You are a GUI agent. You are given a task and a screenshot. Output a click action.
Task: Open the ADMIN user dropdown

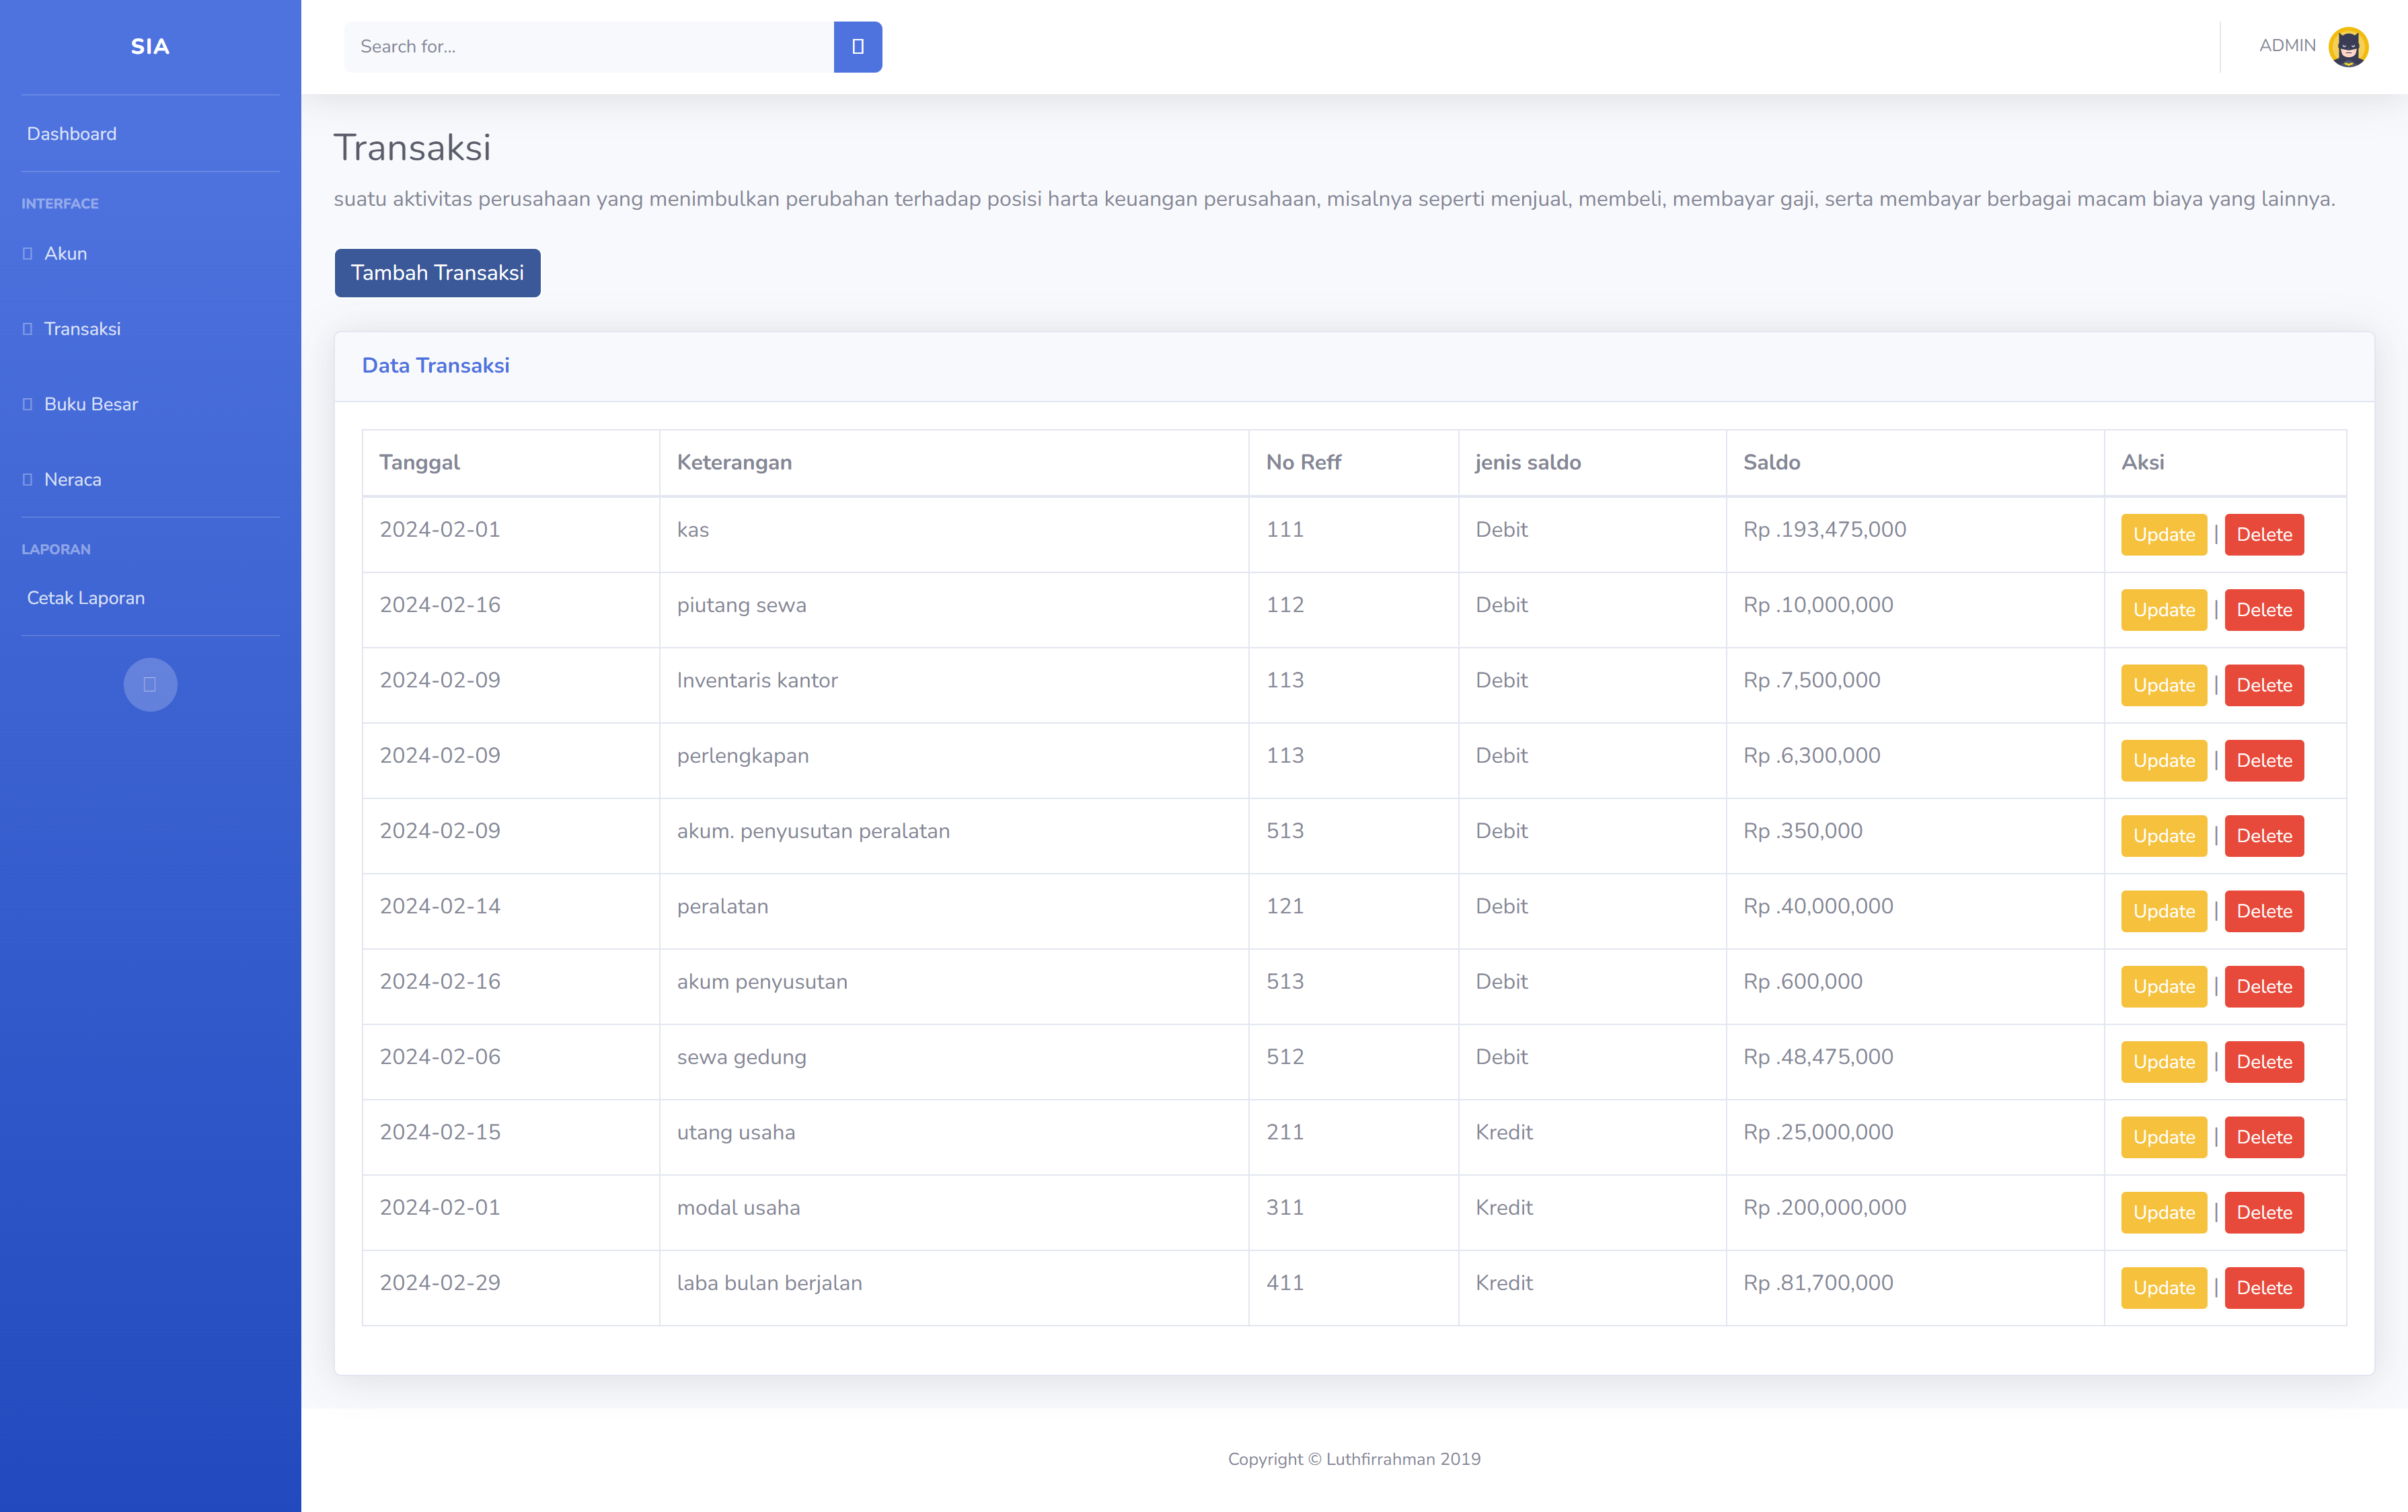(x=2287, y=46)
